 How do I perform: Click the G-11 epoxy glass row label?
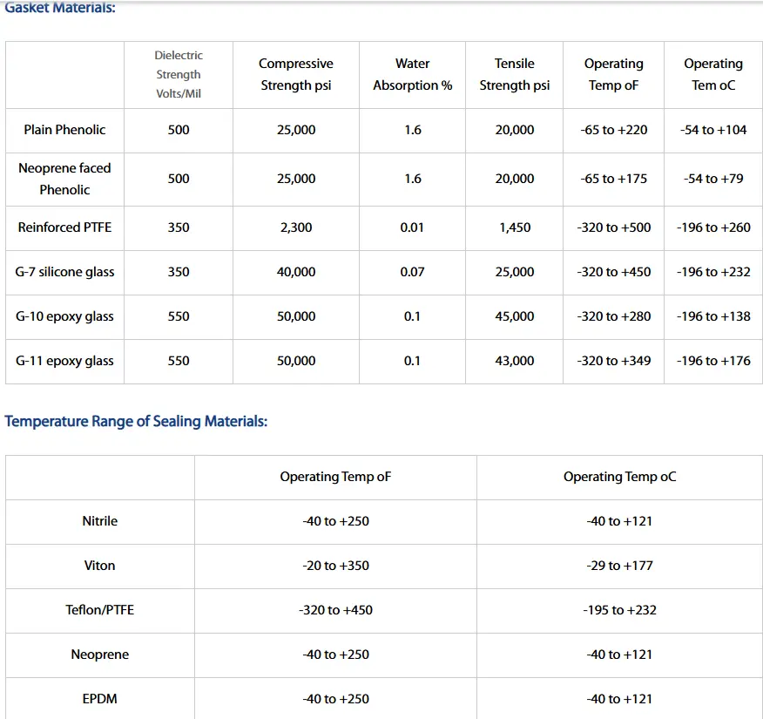[65, 361]
